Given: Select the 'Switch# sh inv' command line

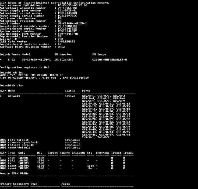Looking at the screenshot, I should pos(12,73).
